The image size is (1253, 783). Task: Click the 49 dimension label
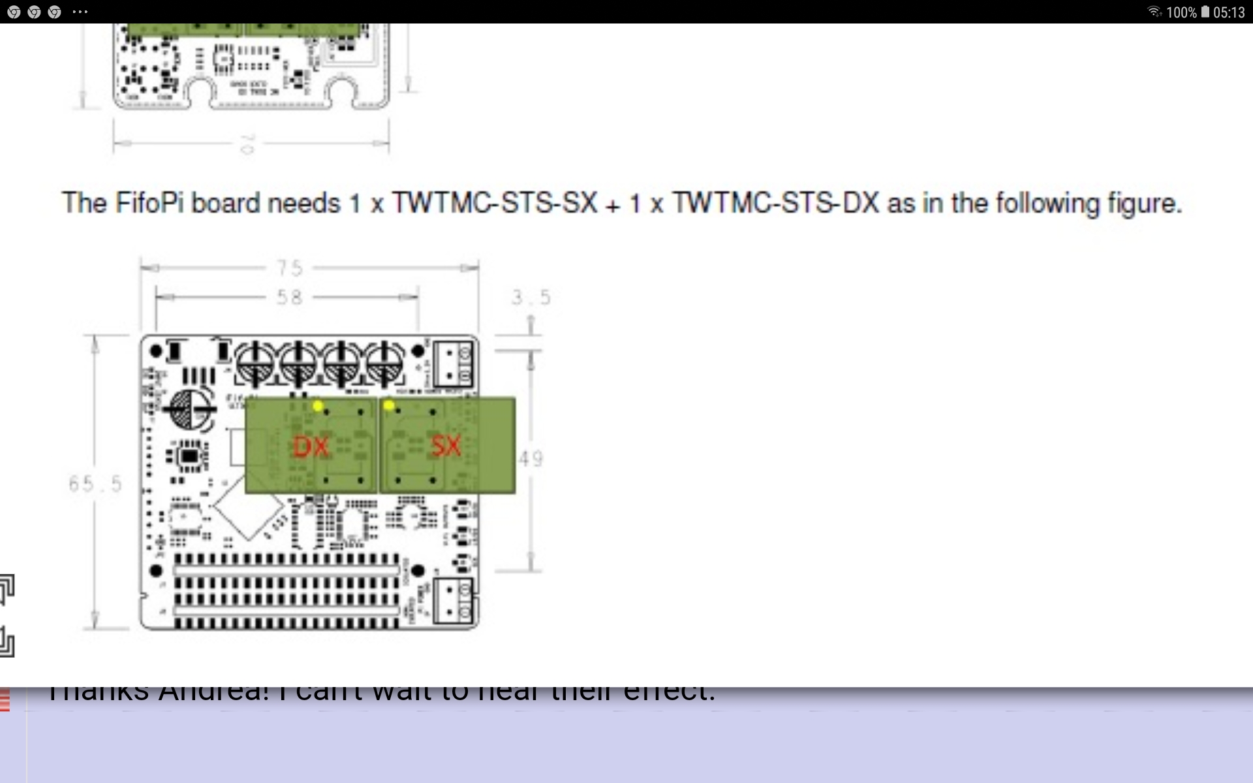(x=531, y=459)
